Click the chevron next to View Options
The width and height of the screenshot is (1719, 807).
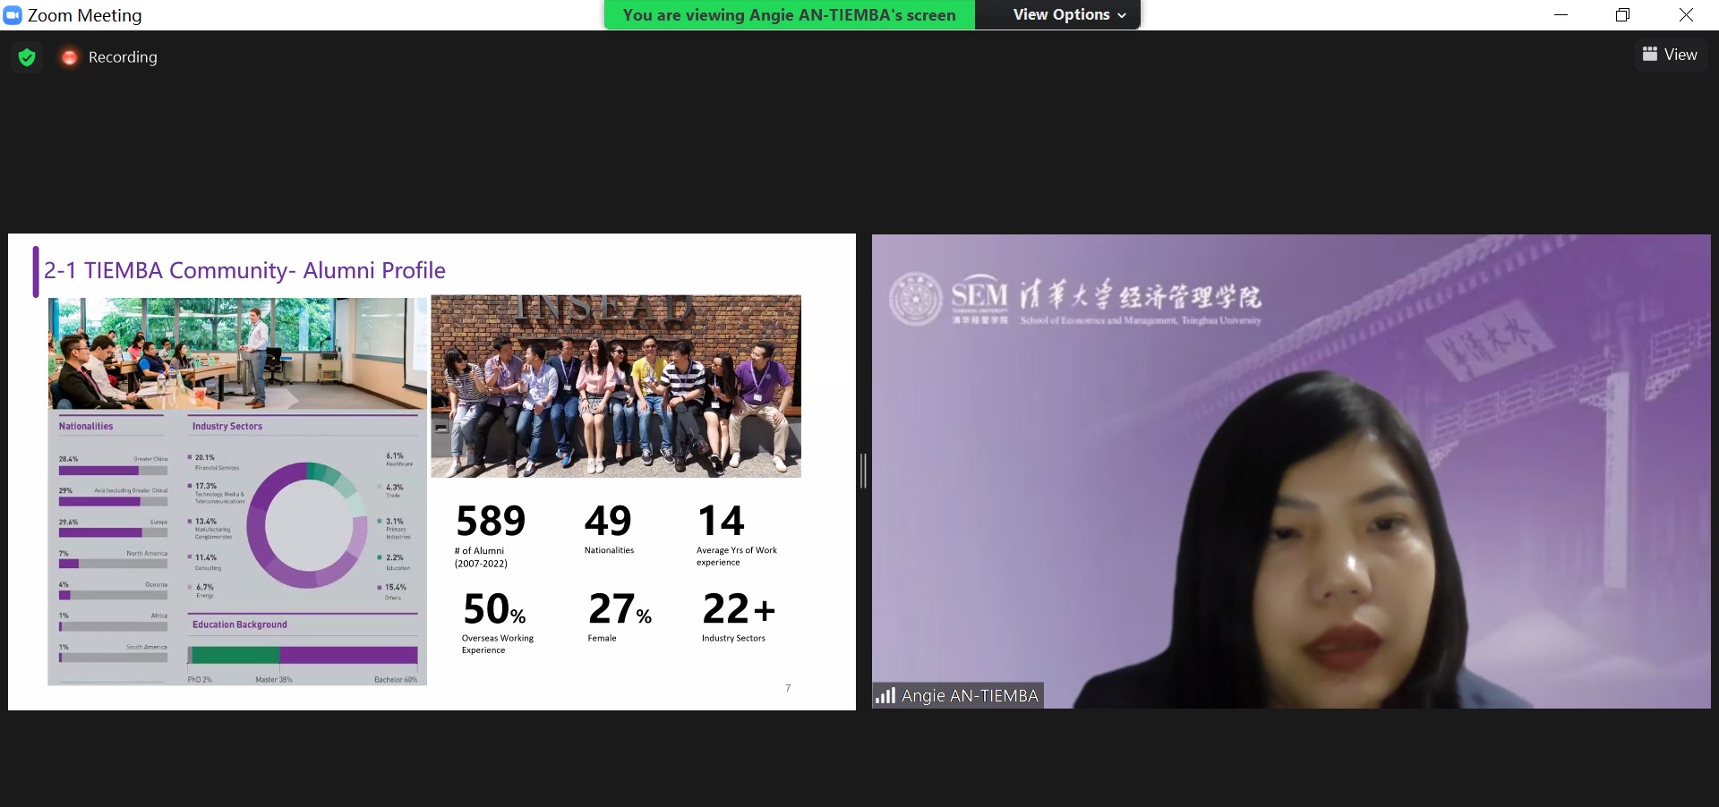(x=1122, y=15)
